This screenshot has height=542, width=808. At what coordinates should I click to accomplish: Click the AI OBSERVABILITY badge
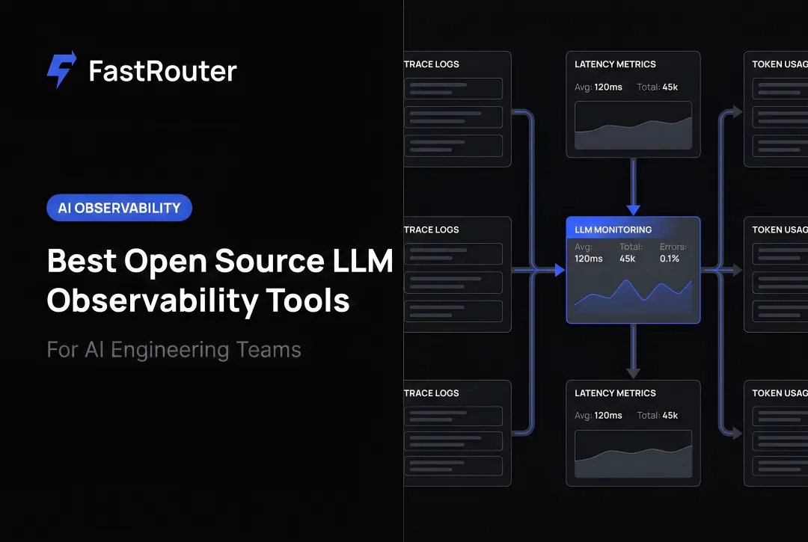point(119,207)
